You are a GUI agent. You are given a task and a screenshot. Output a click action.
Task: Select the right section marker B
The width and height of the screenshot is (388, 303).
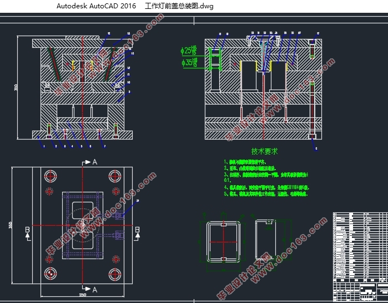pyautogui.click(x=138, y=230)
